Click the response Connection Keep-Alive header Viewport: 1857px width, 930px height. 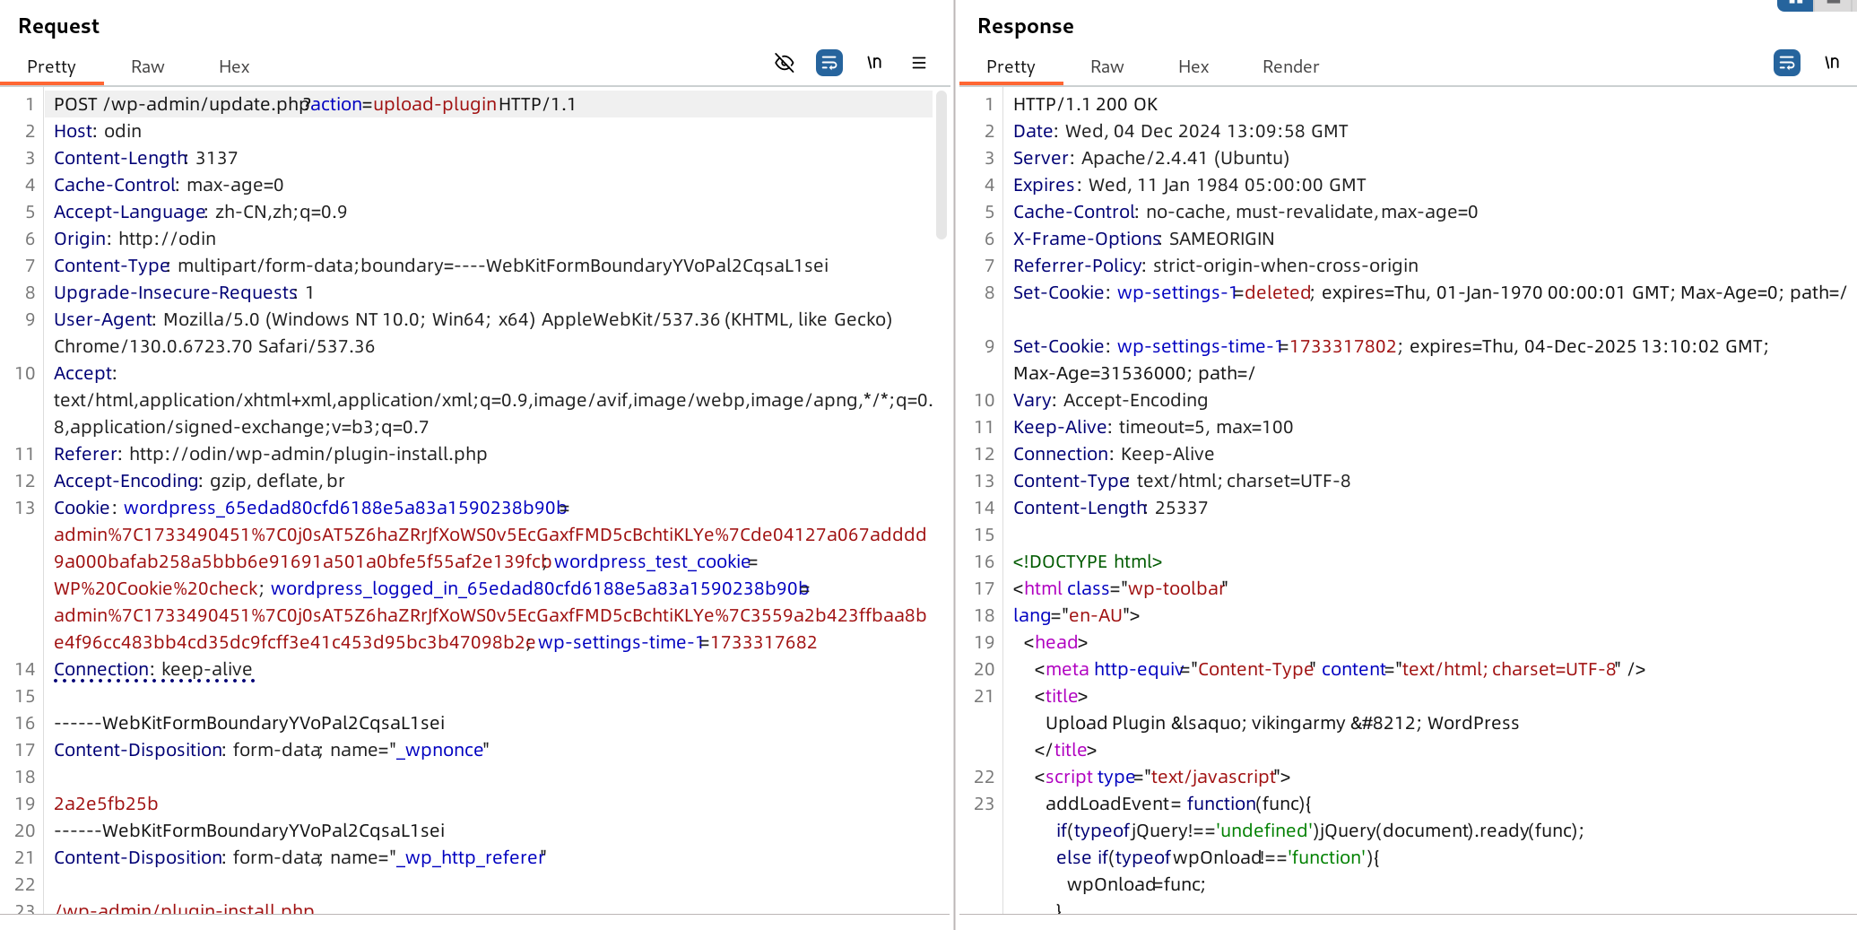pos(1114,454)
